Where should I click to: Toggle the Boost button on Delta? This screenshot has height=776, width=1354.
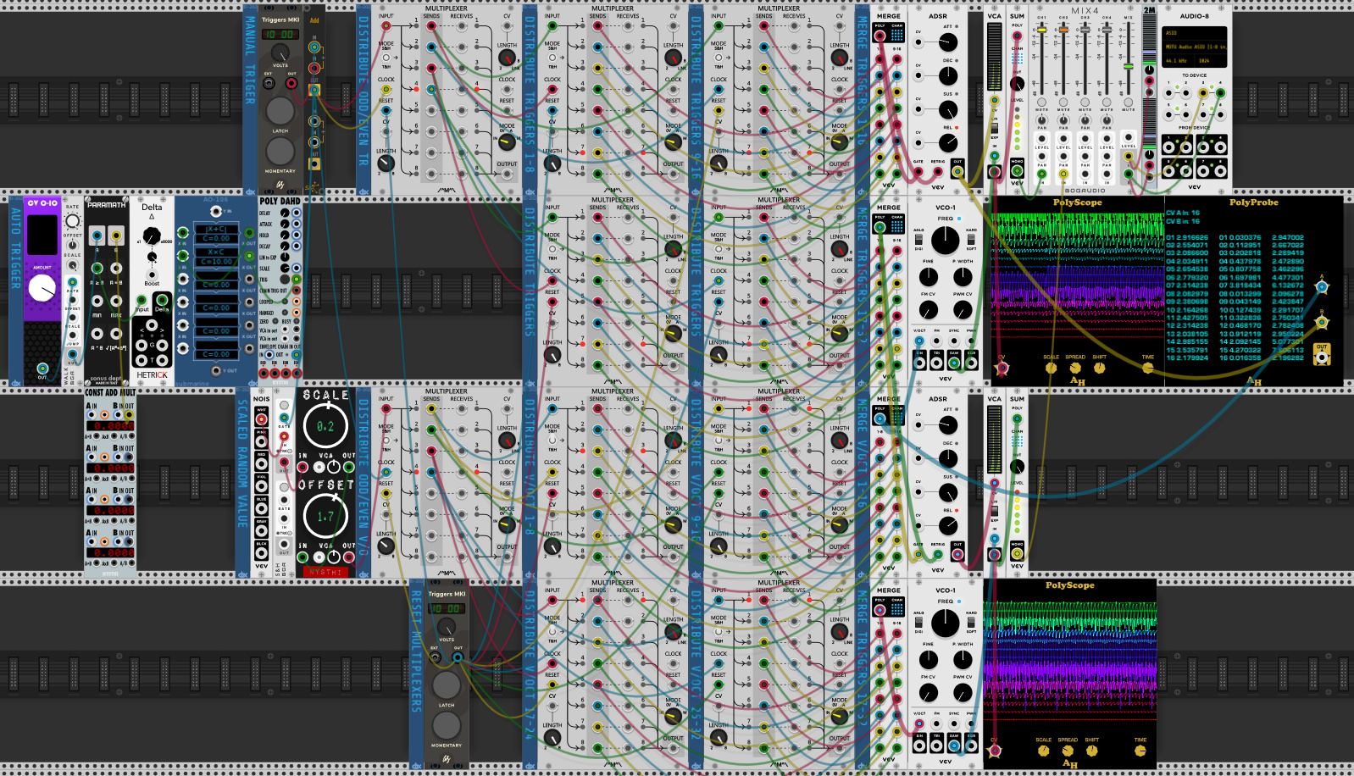[152, 274]
